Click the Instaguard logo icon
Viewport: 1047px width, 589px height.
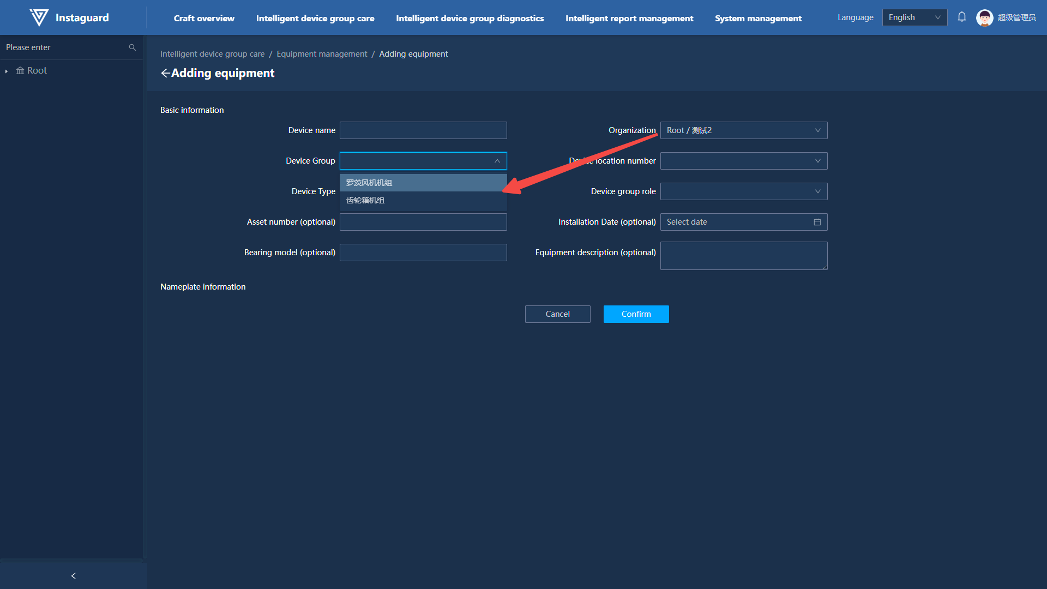(x=39, y=17)
